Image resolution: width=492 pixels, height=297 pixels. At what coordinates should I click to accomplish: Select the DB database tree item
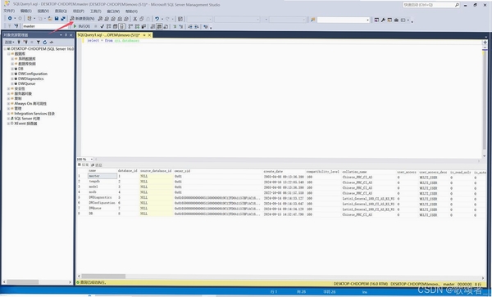(20, 69)
